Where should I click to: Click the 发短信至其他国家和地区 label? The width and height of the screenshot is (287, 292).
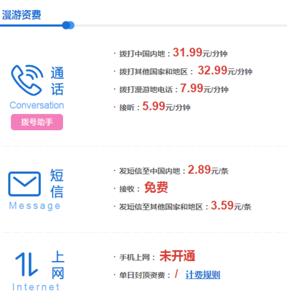pos(161,207)
